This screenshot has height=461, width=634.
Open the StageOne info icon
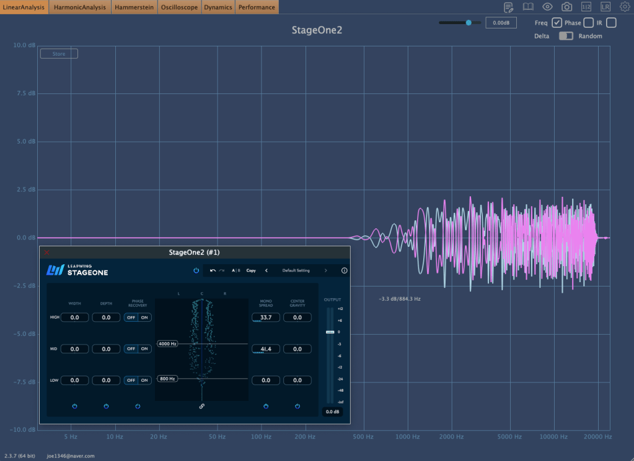point(344,270)
